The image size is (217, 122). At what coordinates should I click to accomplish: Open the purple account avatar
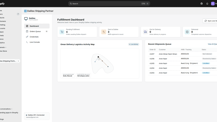click(213, 4)
